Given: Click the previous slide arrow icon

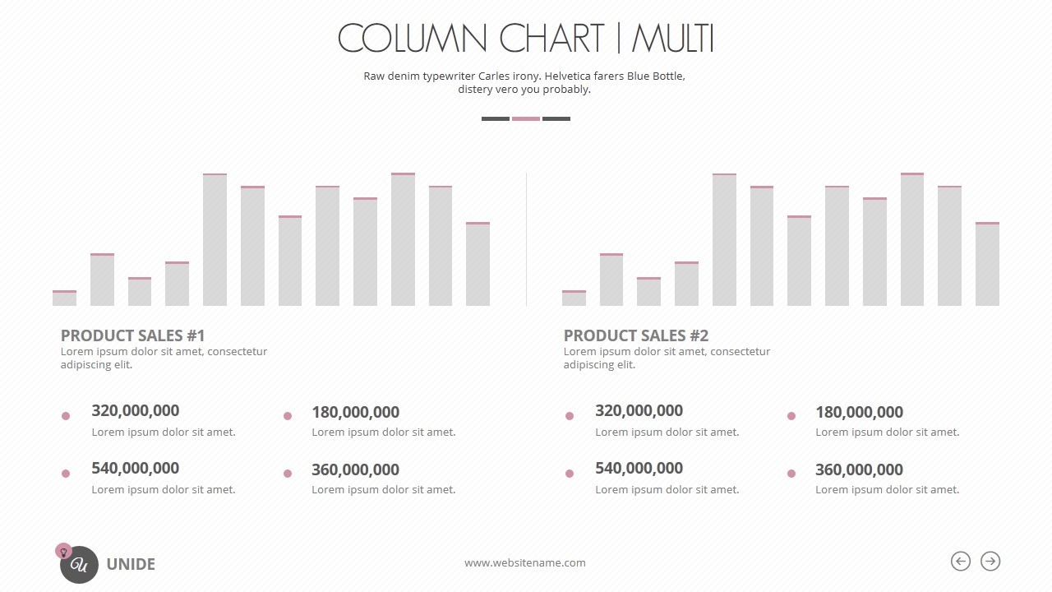Looking at the screenshot, I should (960, 561).
